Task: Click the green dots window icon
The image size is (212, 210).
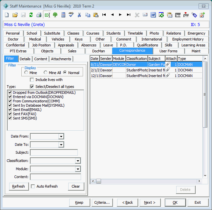Action: coord(161,15)
